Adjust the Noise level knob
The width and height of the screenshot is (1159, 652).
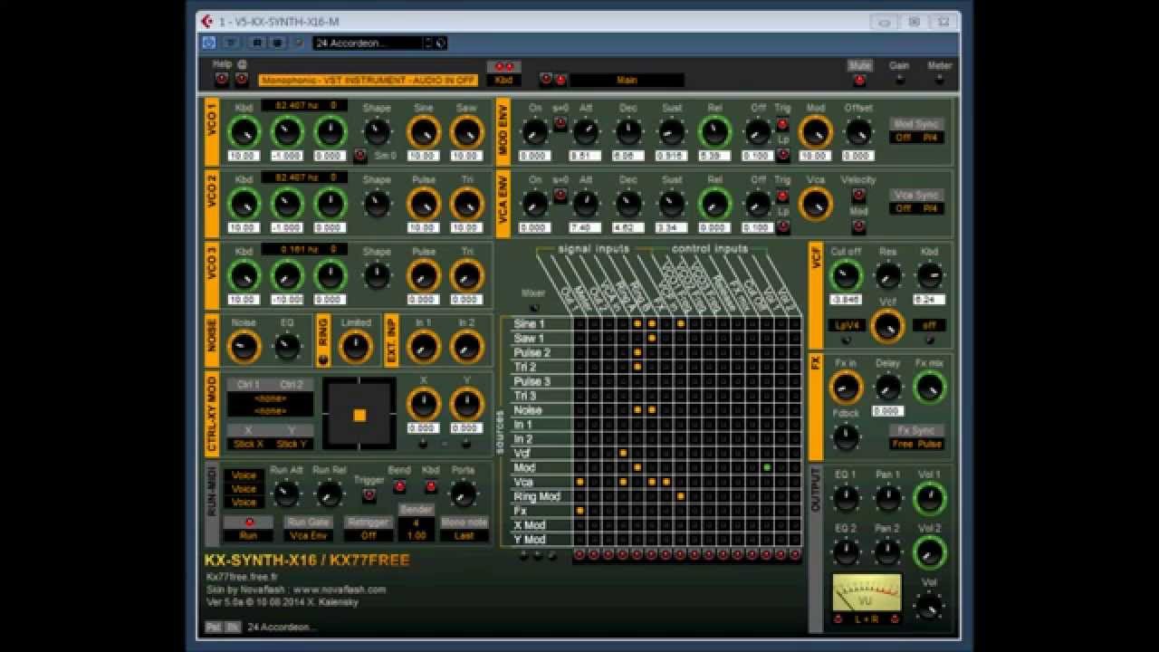244,346
